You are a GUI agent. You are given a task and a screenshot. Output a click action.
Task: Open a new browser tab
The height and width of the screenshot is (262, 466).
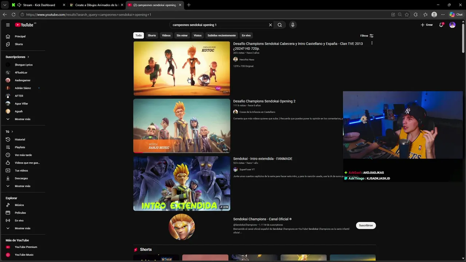click(x=189, y=5)
